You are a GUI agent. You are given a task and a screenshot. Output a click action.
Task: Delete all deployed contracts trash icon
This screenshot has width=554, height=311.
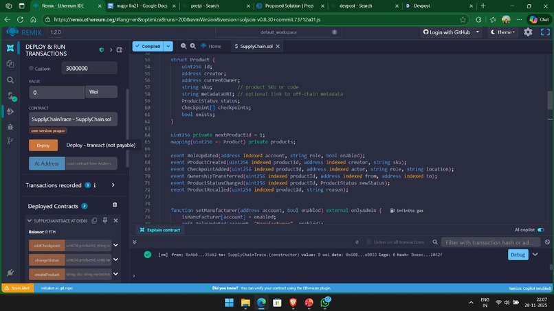(115, 205)
